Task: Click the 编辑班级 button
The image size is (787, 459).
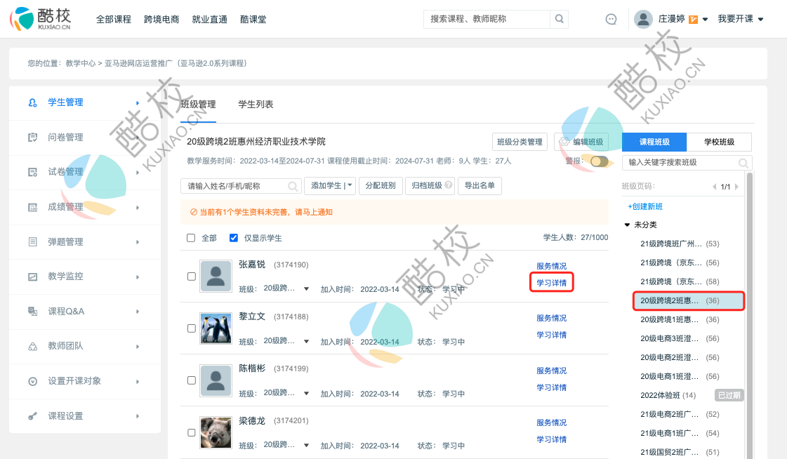Action: tap(582, 142)
